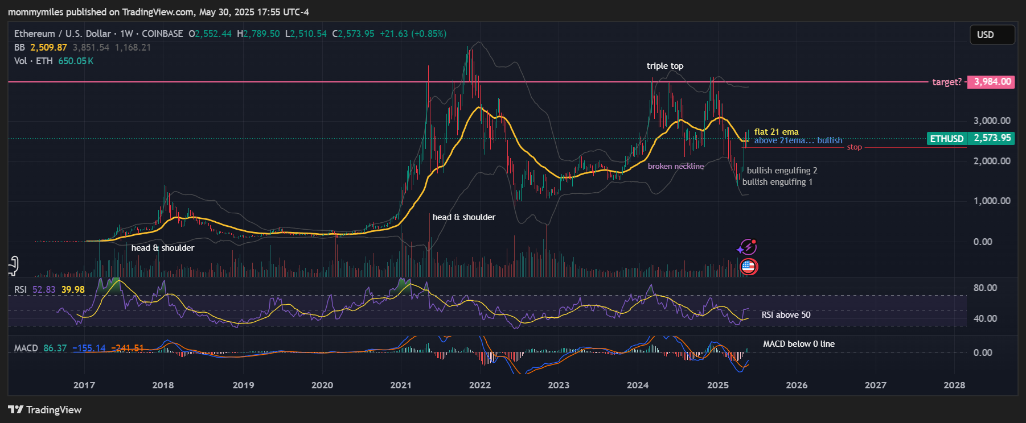
Task: Click the 'broken neckline' annotation
Action: [676, 166]
